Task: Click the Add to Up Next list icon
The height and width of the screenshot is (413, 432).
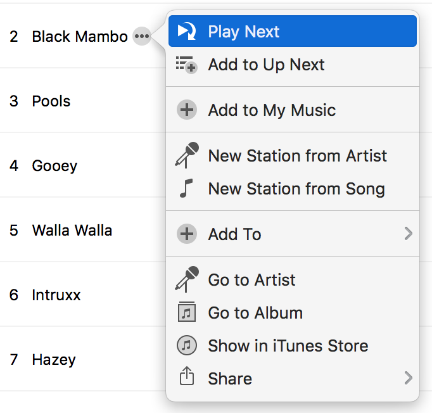Action: point(186,65)
